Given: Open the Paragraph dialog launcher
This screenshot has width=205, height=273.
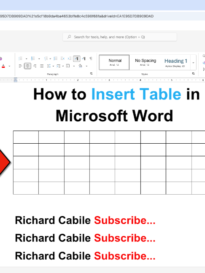Looking at the screenshot, I should (91, 74).
